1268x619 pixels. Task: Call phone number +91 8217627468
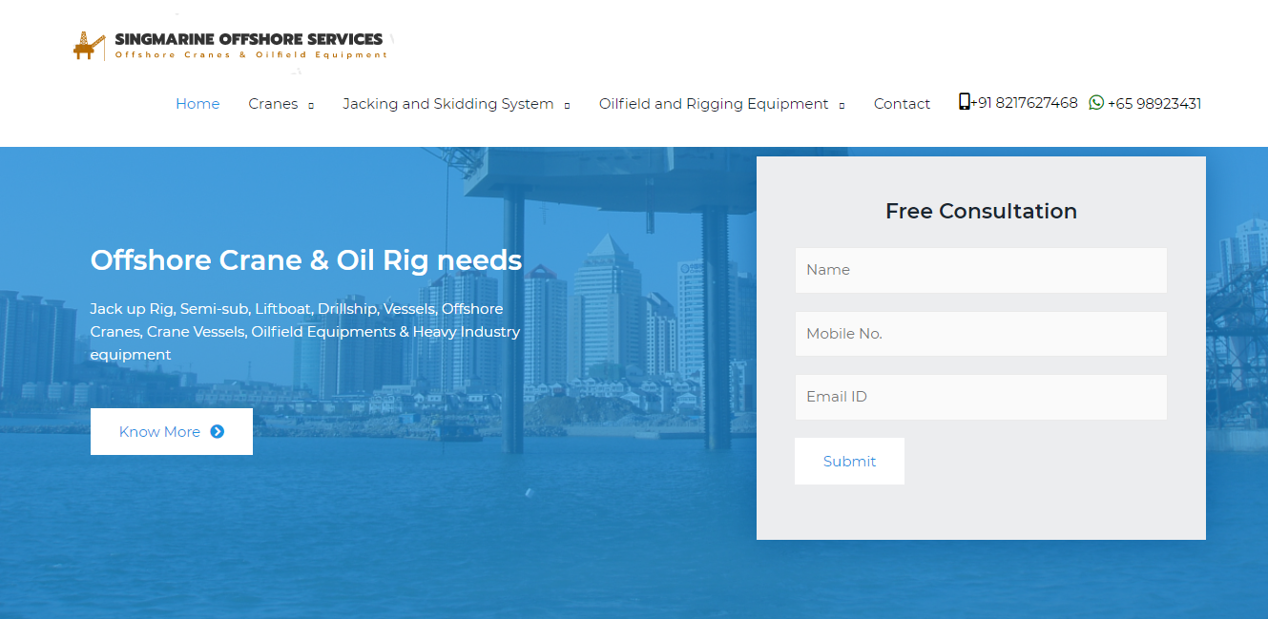(1024, 102)
